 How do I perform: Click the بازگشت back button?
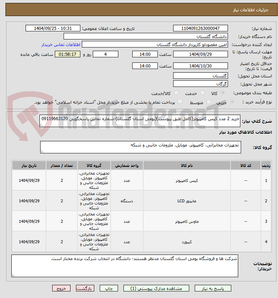pyautogui.click(x=85, y=288)
